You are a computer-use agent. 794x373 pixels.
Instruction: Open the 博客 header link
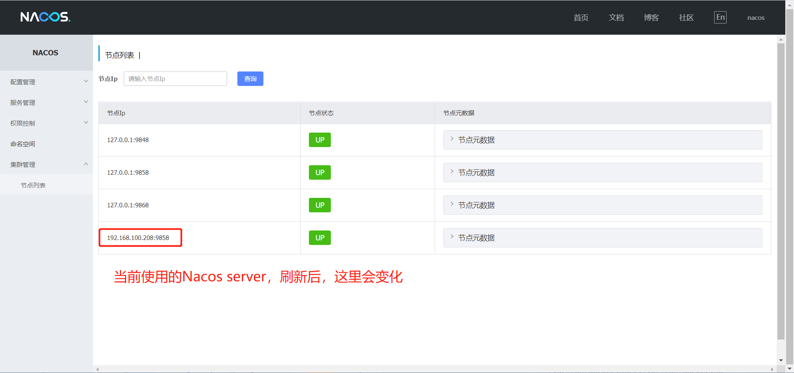coord(651,17)
